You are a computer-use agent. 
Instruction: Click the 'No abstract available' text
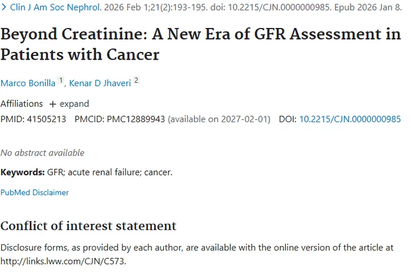(x=42, y=152)
